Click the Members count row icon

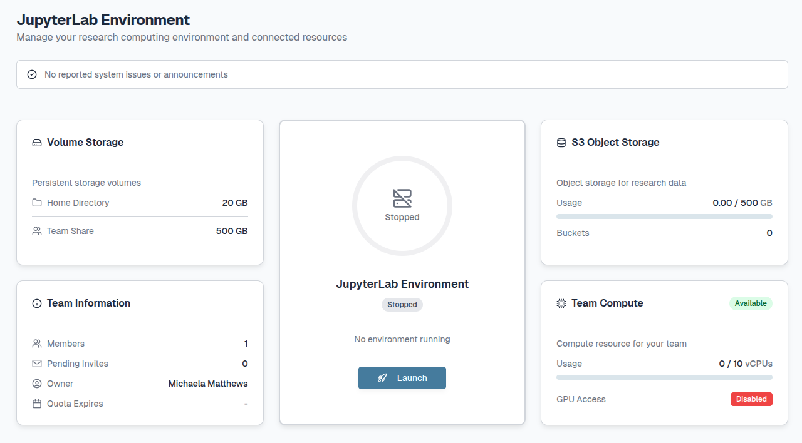click(x=37, y=344)
